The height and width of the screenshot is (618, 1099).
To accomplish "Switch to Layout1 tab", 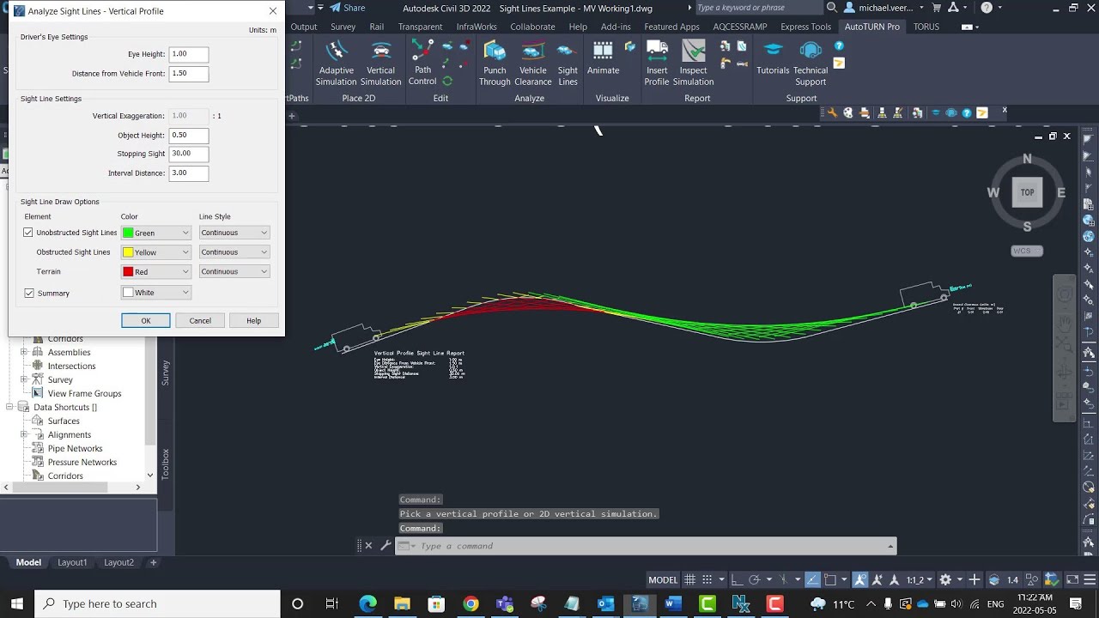I will pos(72,562).
